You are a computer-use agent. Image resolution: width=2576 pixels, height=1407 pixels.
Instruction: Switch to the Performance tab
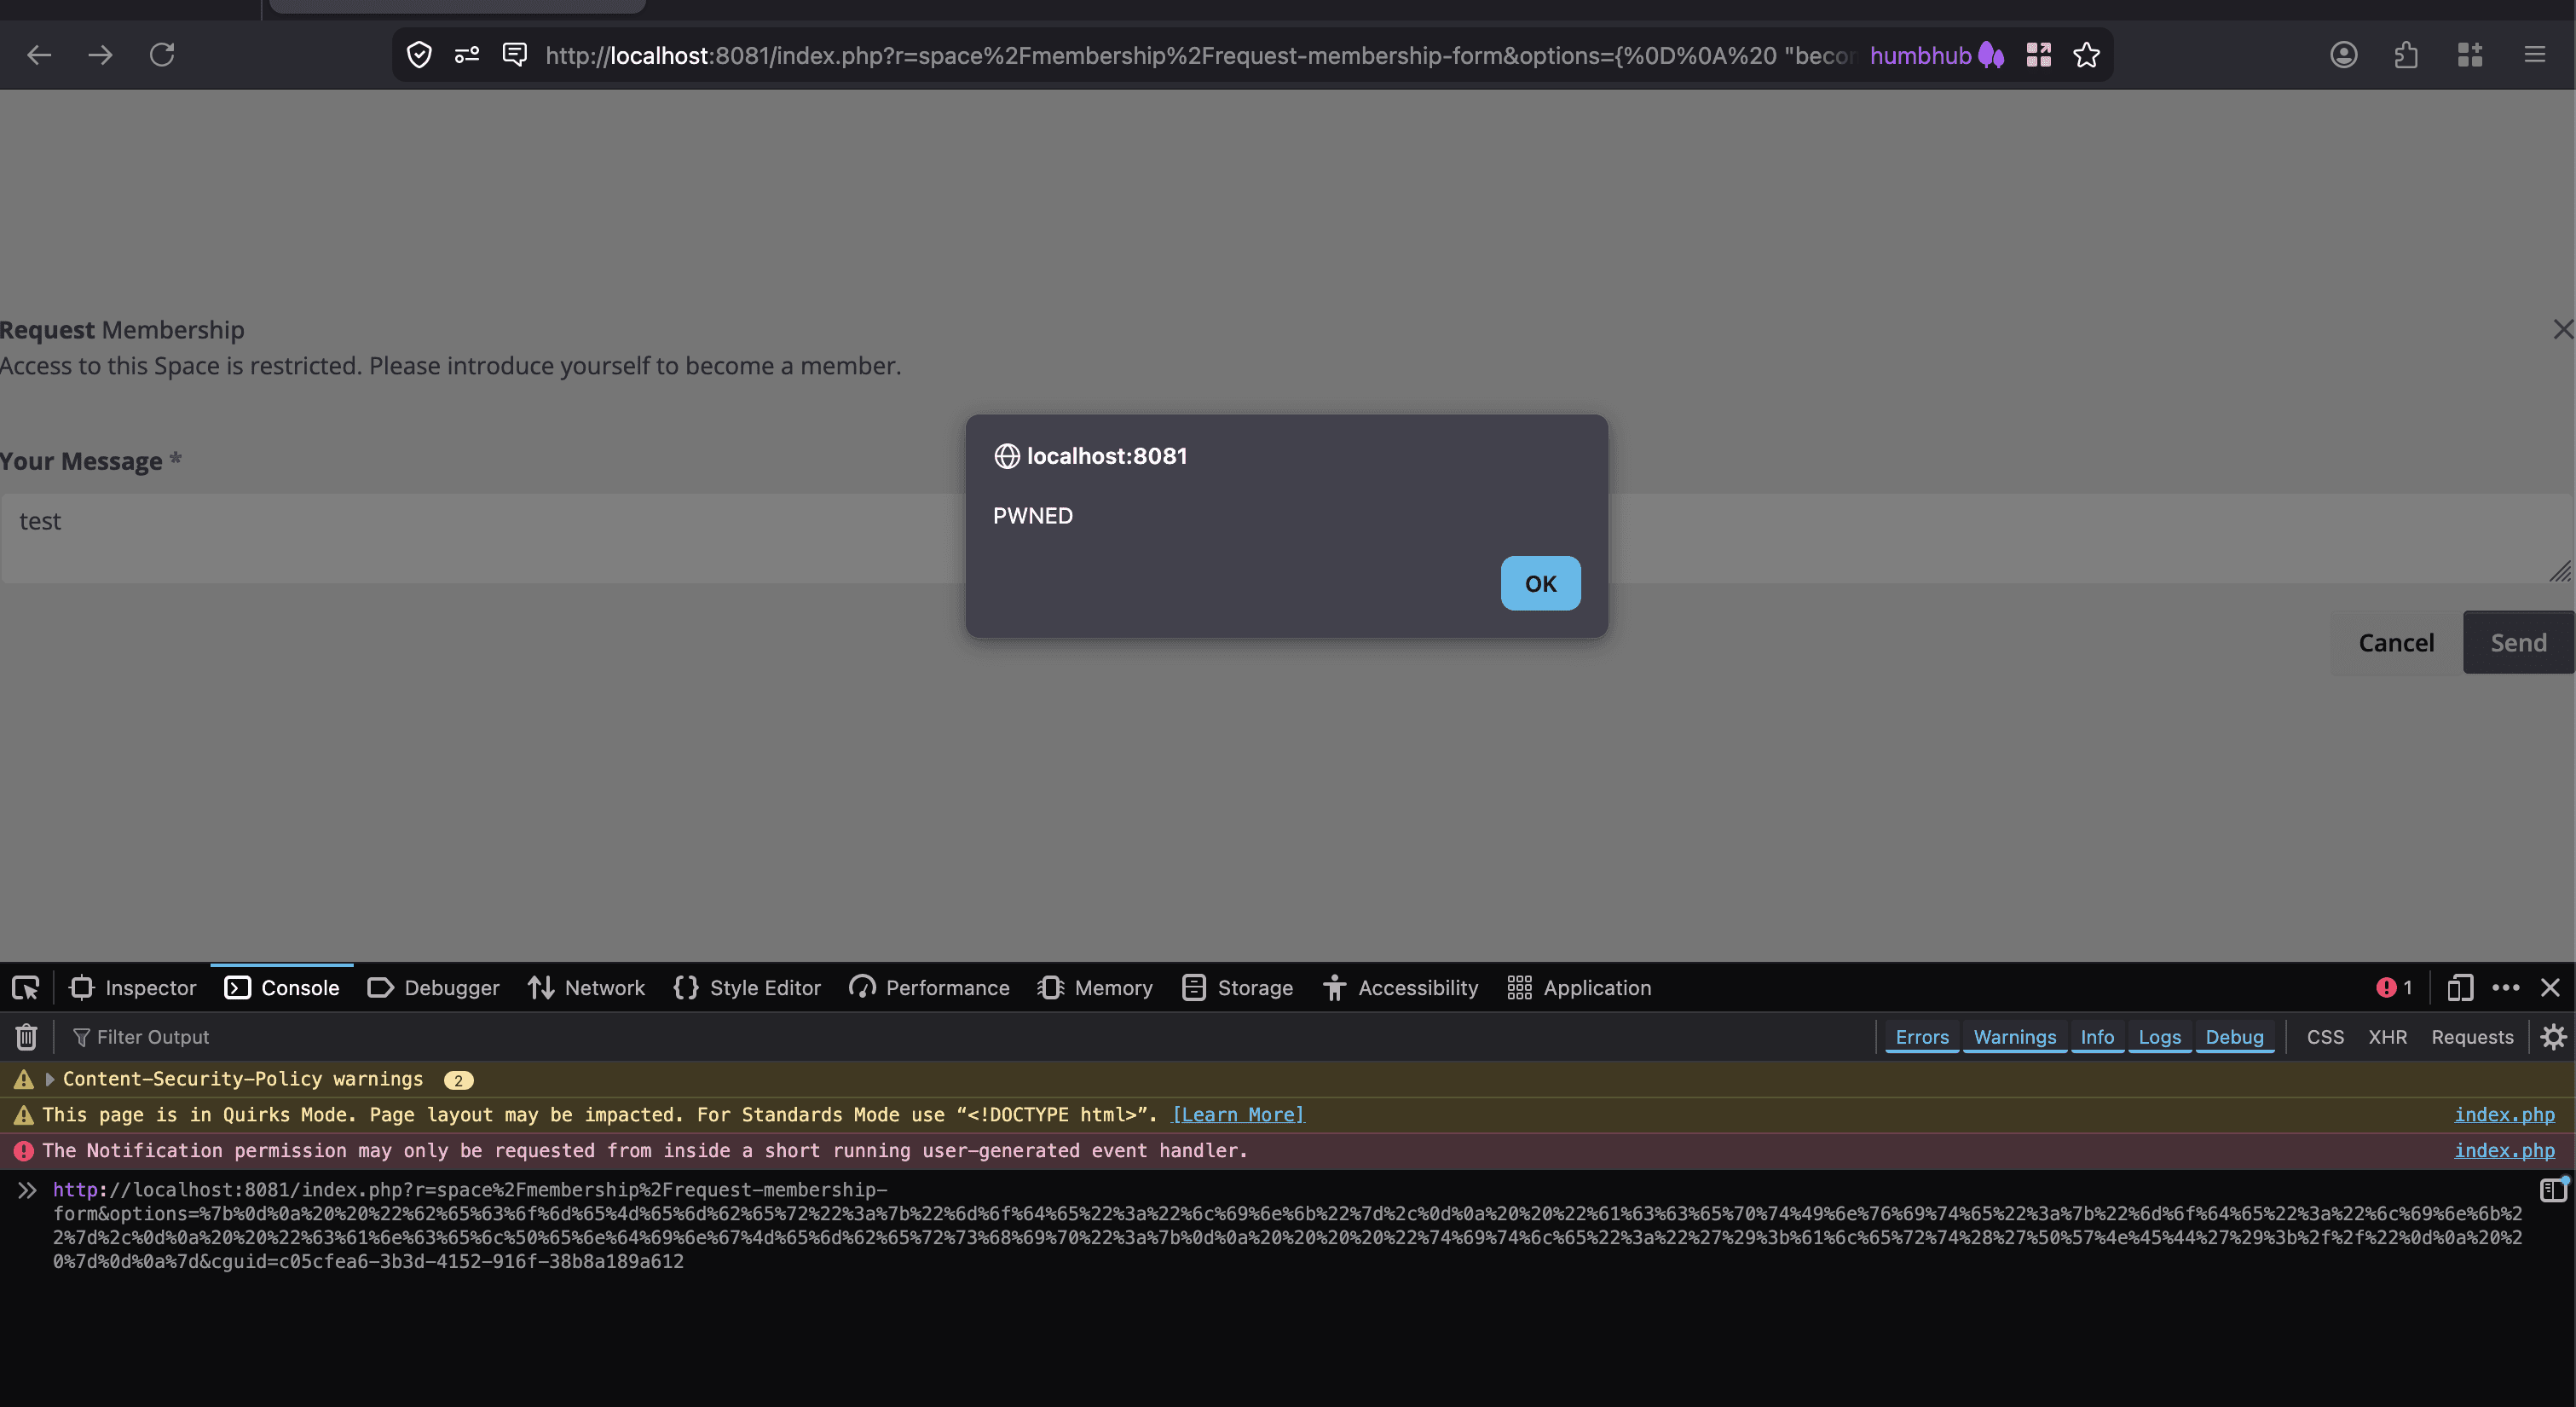point(929,987)
